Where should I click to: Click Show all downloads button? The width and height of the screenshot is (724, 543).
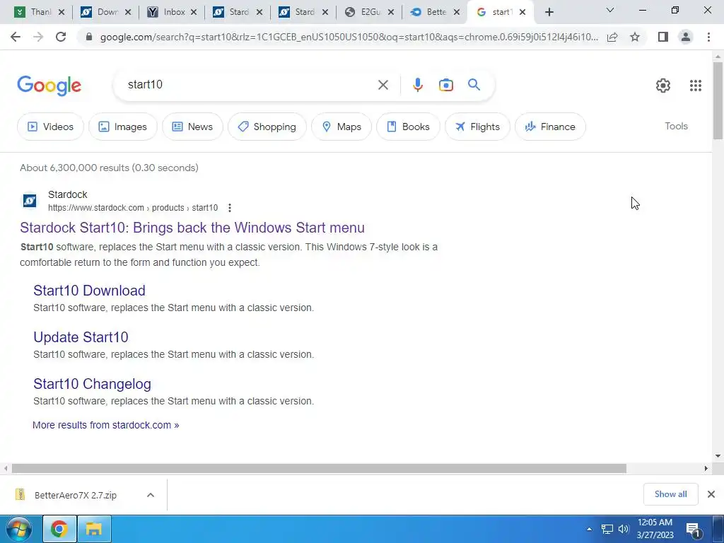pyautogui.click(x=670, y=494)
